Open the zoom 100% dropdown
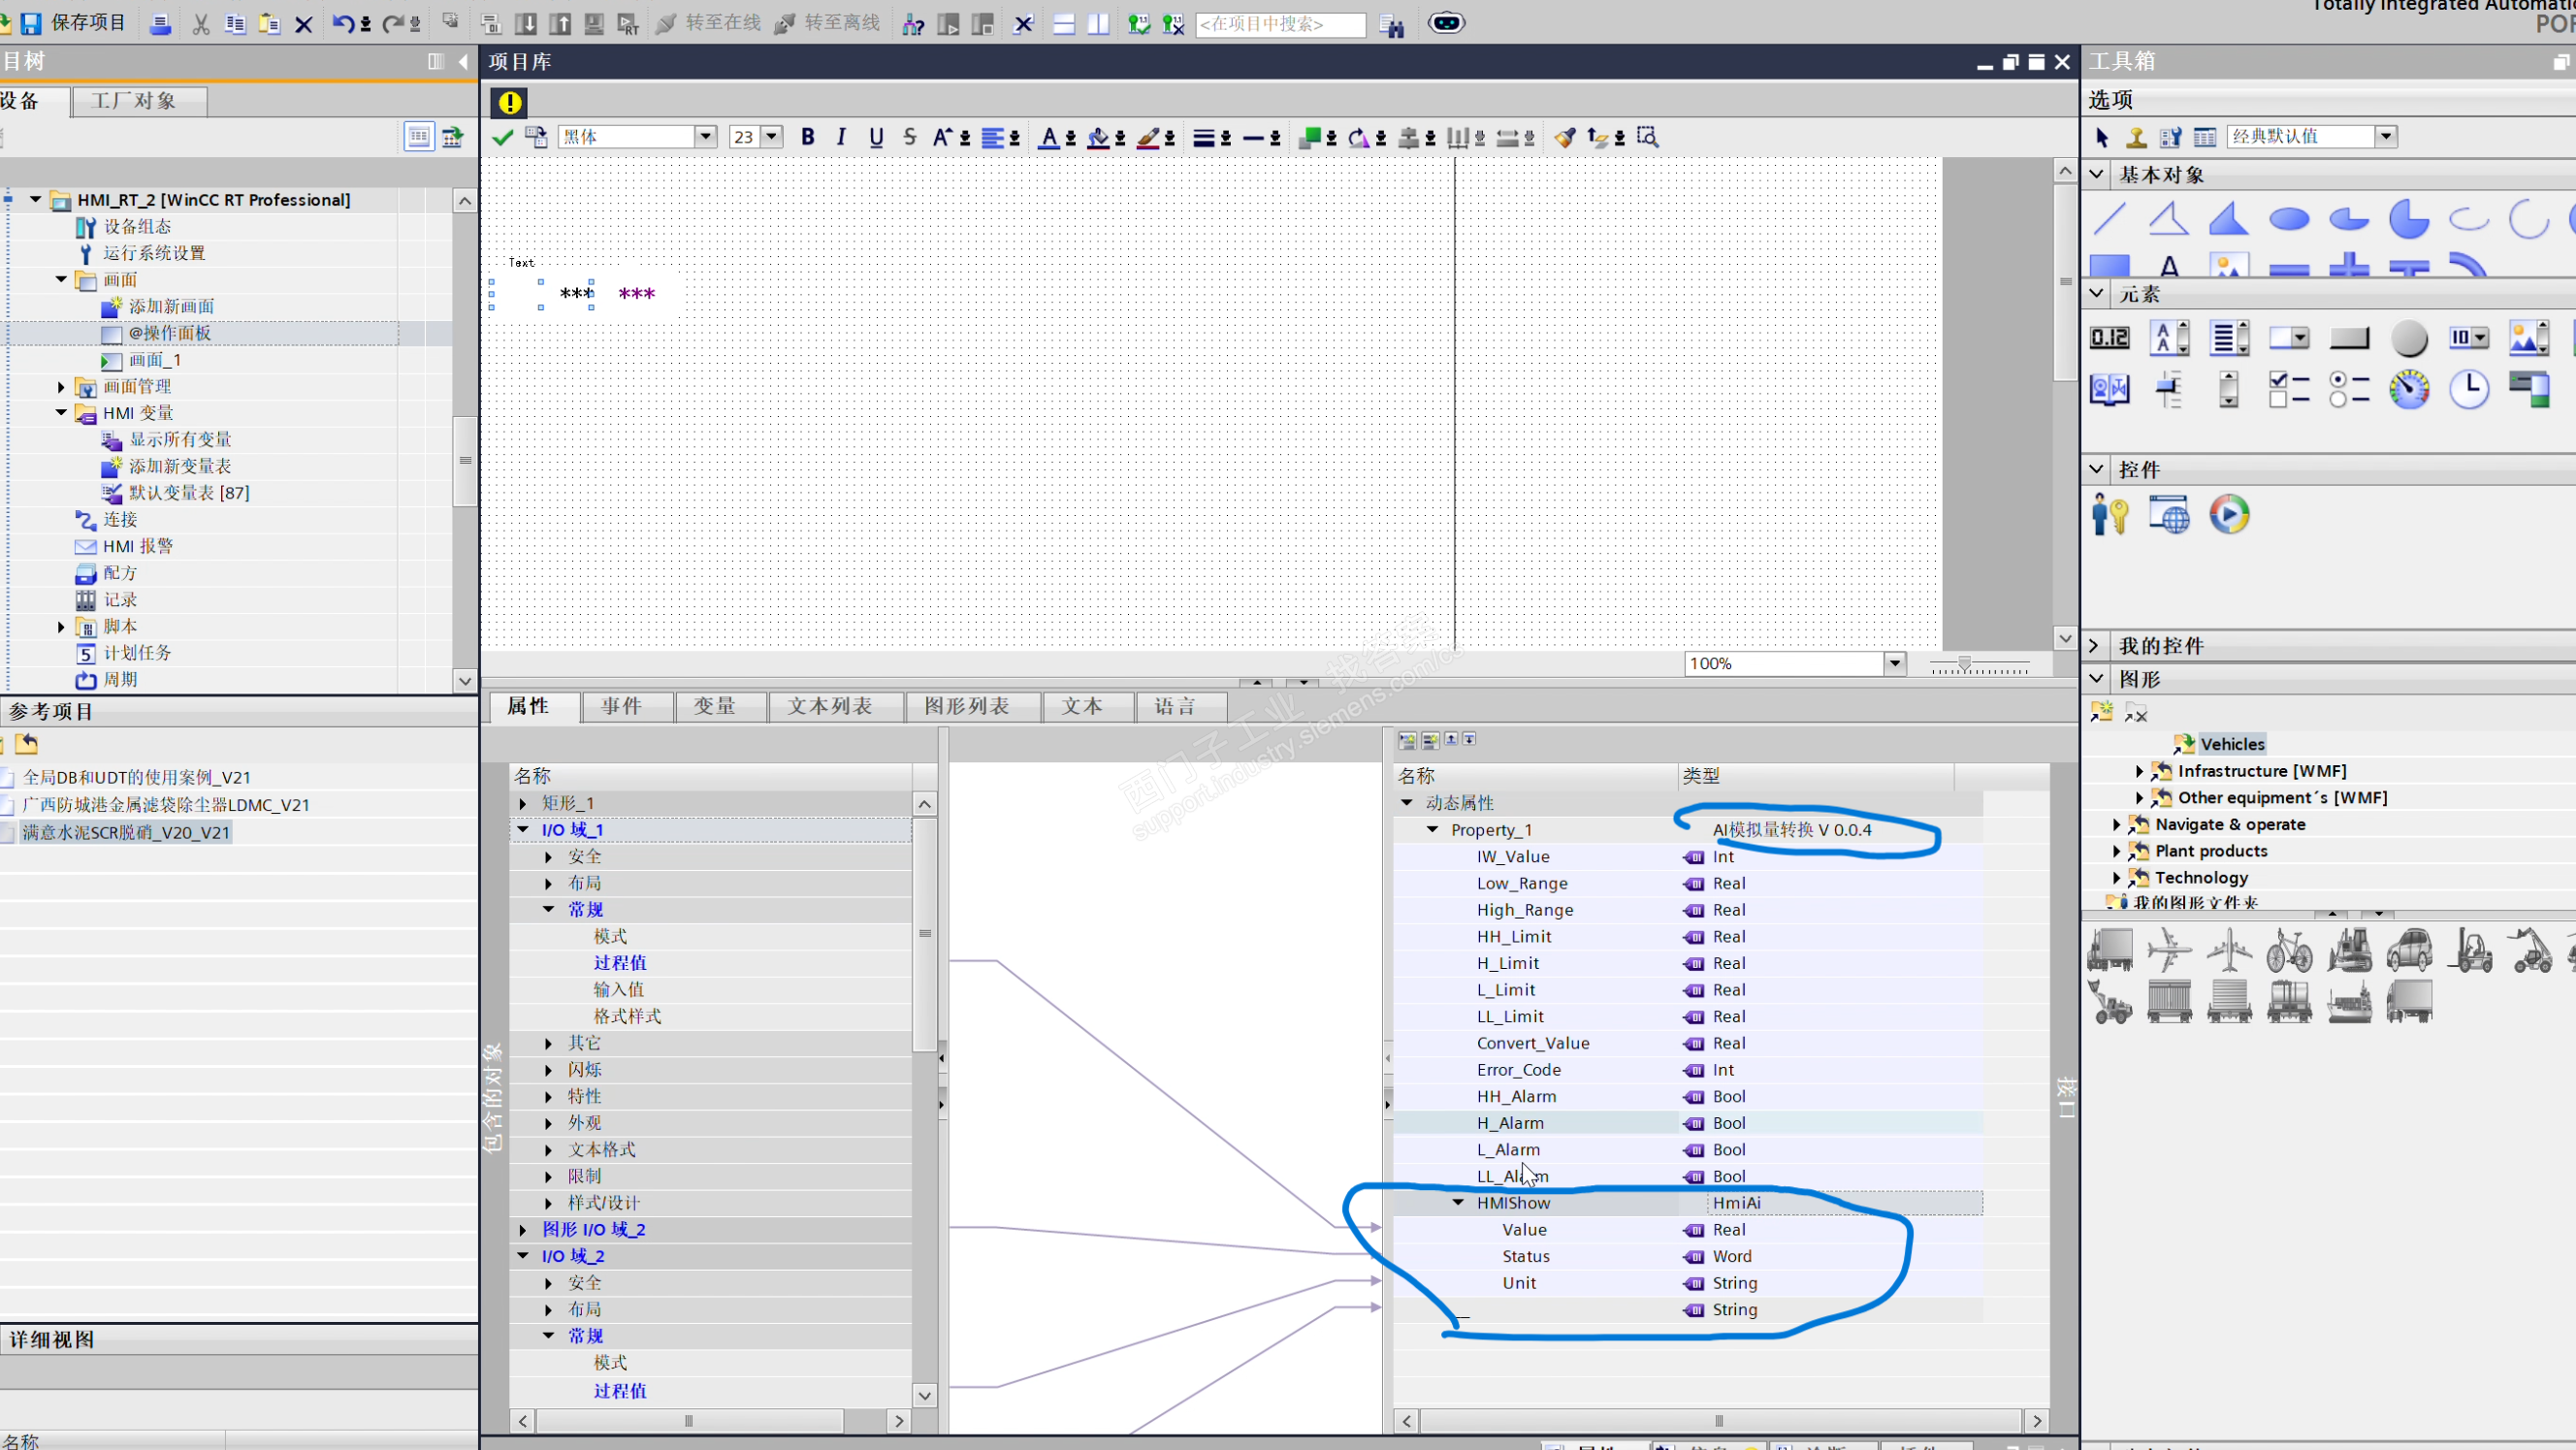This screenshot has width=2576, height=1450. 1893,663
